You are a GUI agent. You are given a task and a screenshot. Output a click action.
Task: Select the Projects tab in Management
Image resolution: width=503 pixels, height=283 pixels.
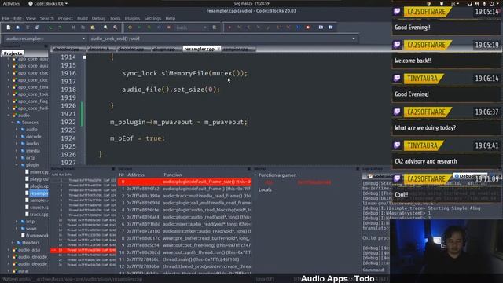[13, 53]
